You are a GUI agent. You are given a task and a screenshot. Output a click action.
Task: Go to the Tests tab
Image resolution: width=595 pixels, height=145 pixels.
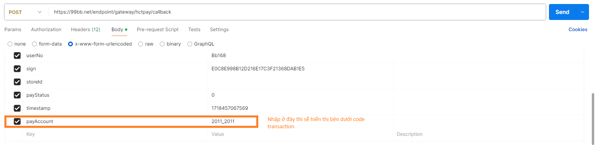click(x=194, y=30)
